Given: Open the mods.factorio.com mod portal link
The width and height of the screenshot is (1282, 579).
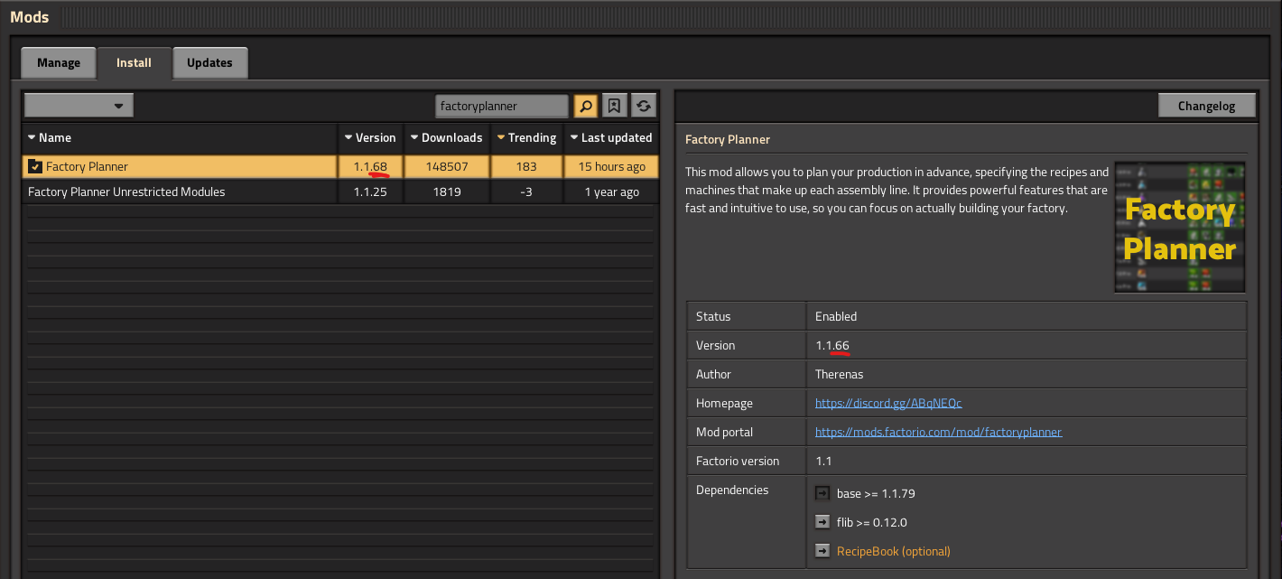Looking at the screenshot, I should tap(938, 432).
